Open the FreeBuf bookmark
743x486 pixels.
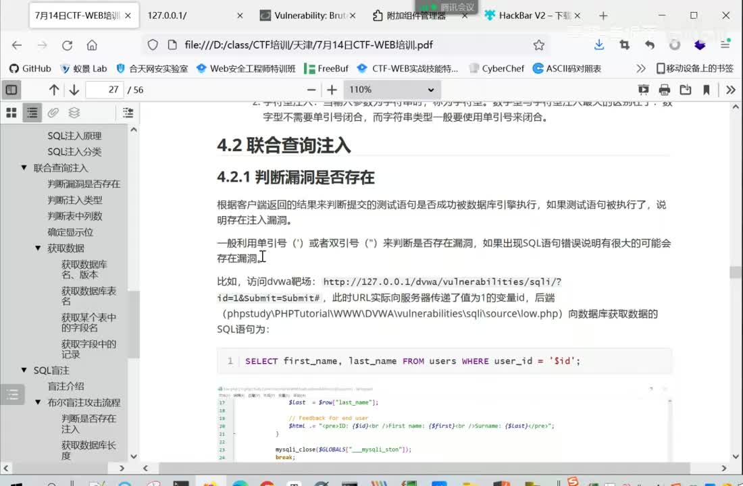[x=326, y=69]
